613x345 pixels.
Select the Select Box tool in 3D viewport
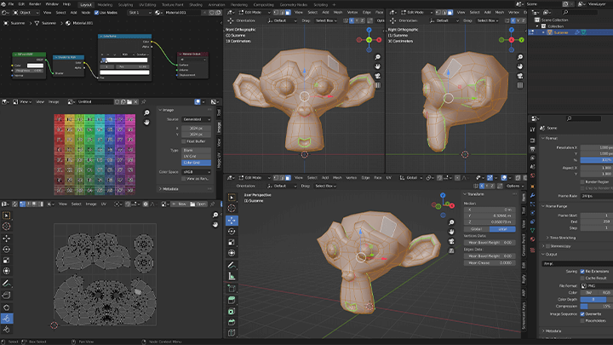(x=232, y=198)
